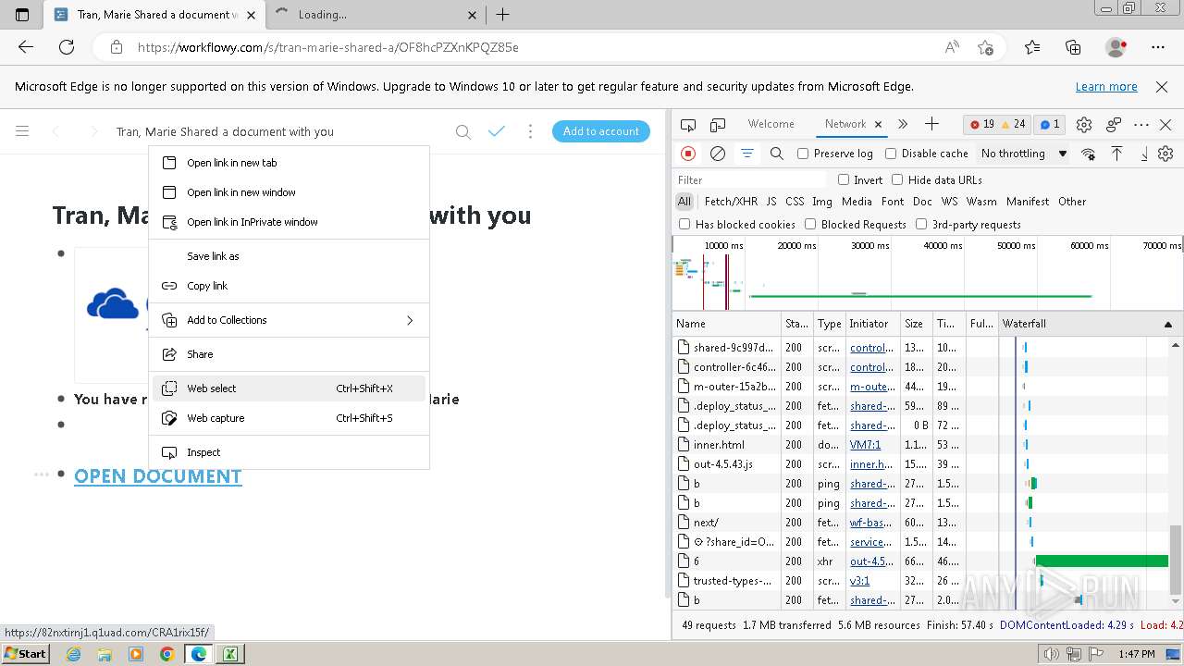Click network overview timeline green bar
The image size is (1184, 666).
[x=920, y=296]
